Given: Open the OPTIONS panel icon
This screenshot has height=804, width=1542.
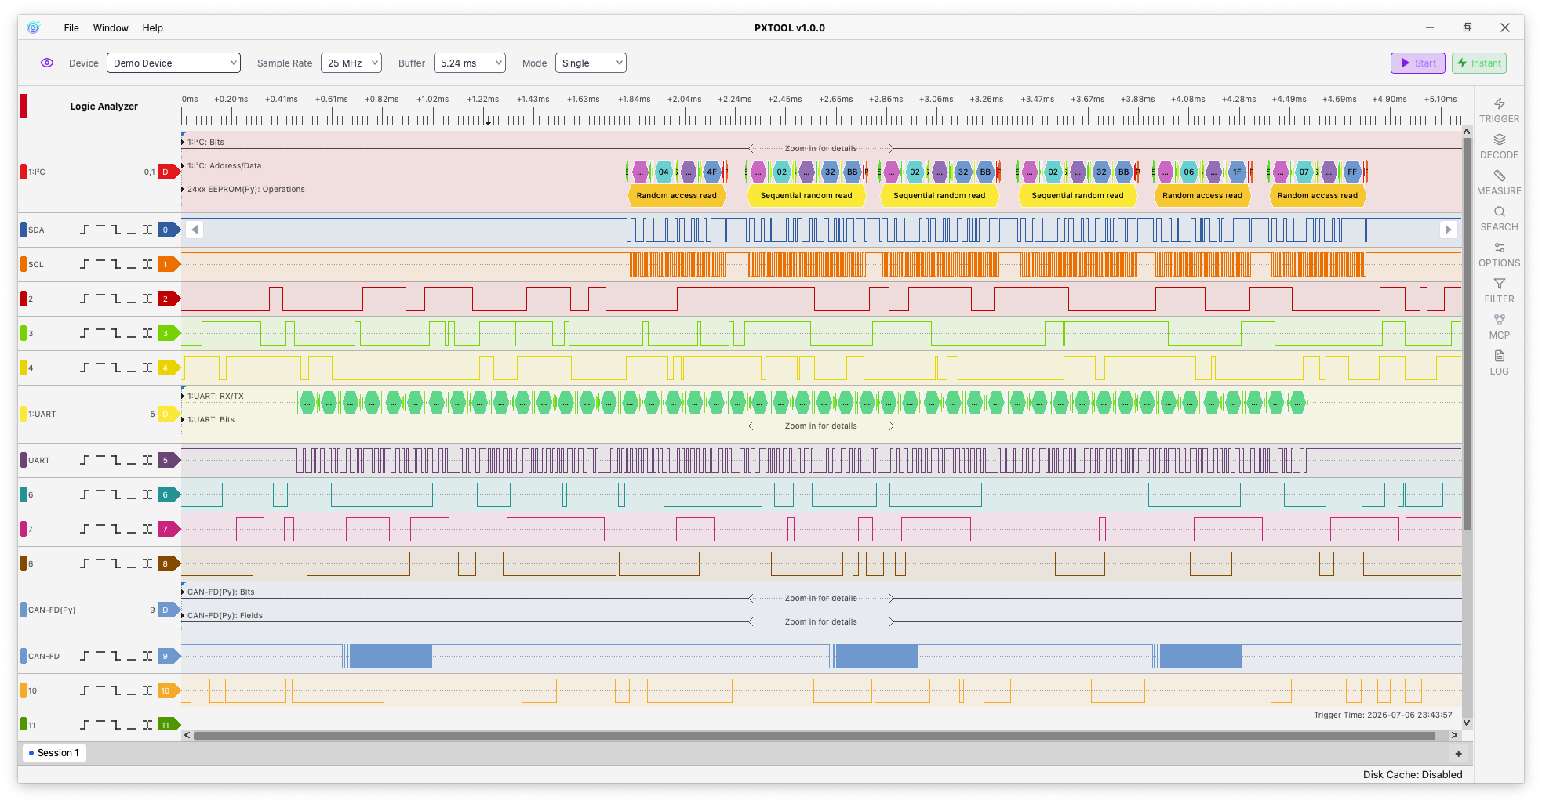Looking at the screenshot, I should [1499, 248].
